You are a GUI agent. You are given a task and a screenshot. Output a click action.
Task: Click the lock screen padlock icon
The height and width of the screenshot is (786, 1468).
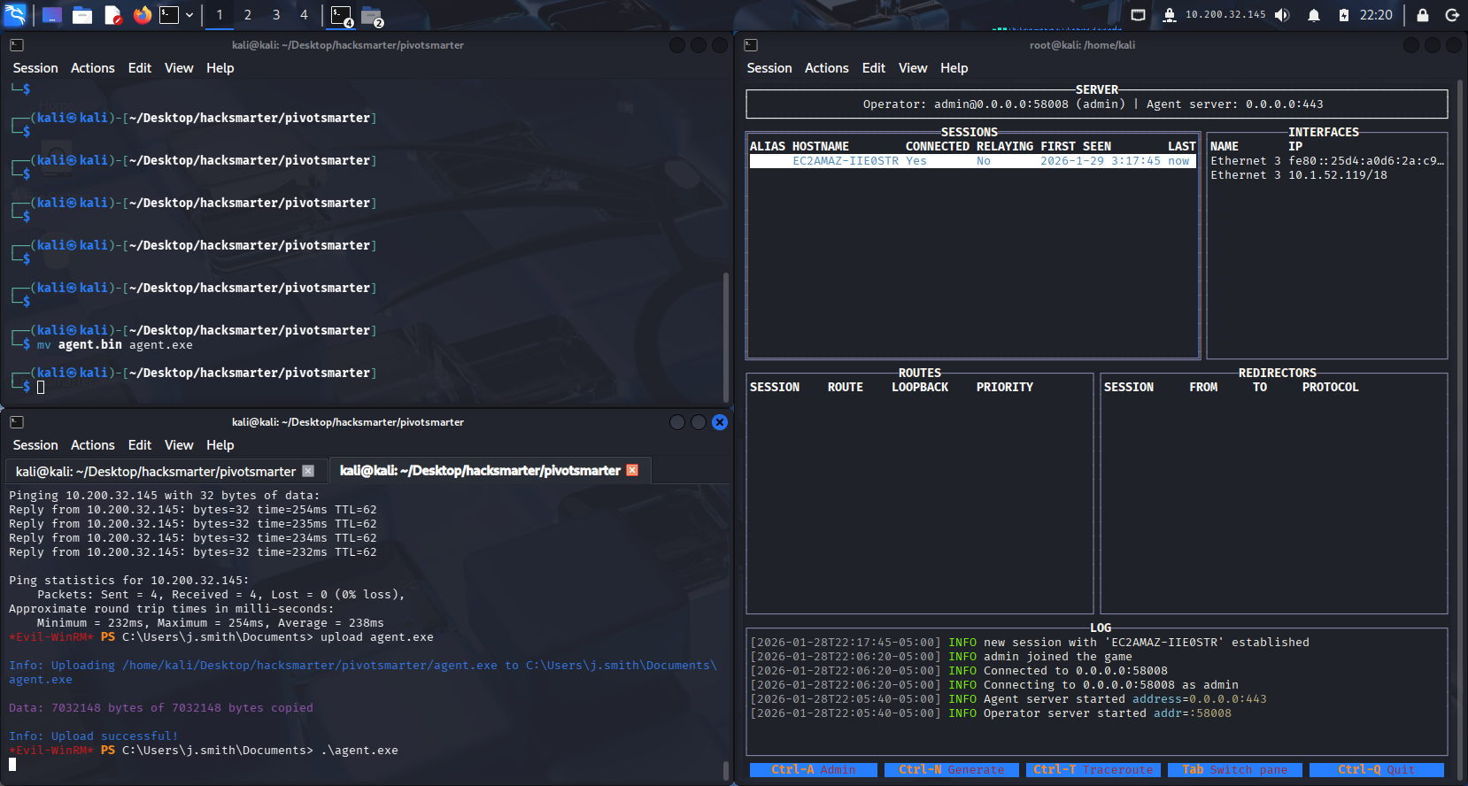1422,15
